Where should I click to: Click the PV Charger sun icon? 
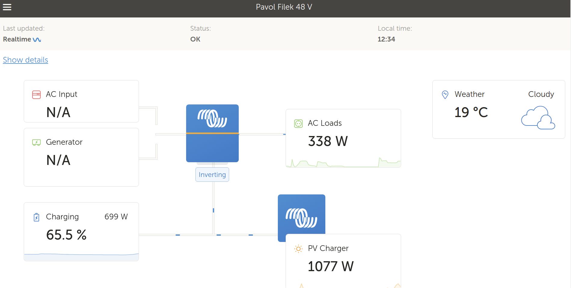298,249
